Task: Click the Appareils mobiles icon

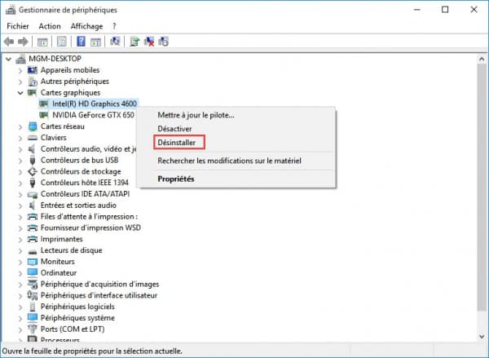Action: click(33, 70)
